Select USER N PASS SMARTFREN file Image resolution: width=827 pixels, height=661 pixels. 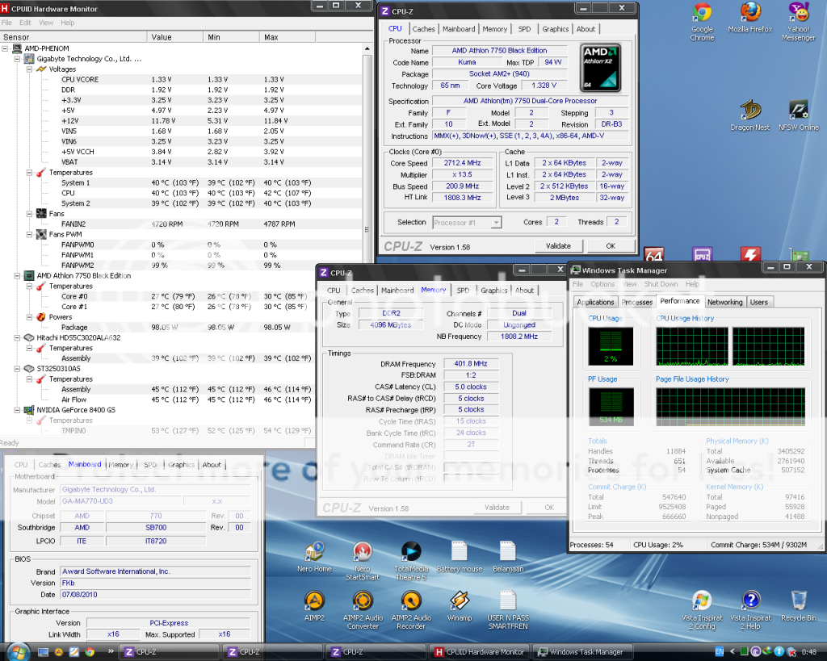coord(508,610)
